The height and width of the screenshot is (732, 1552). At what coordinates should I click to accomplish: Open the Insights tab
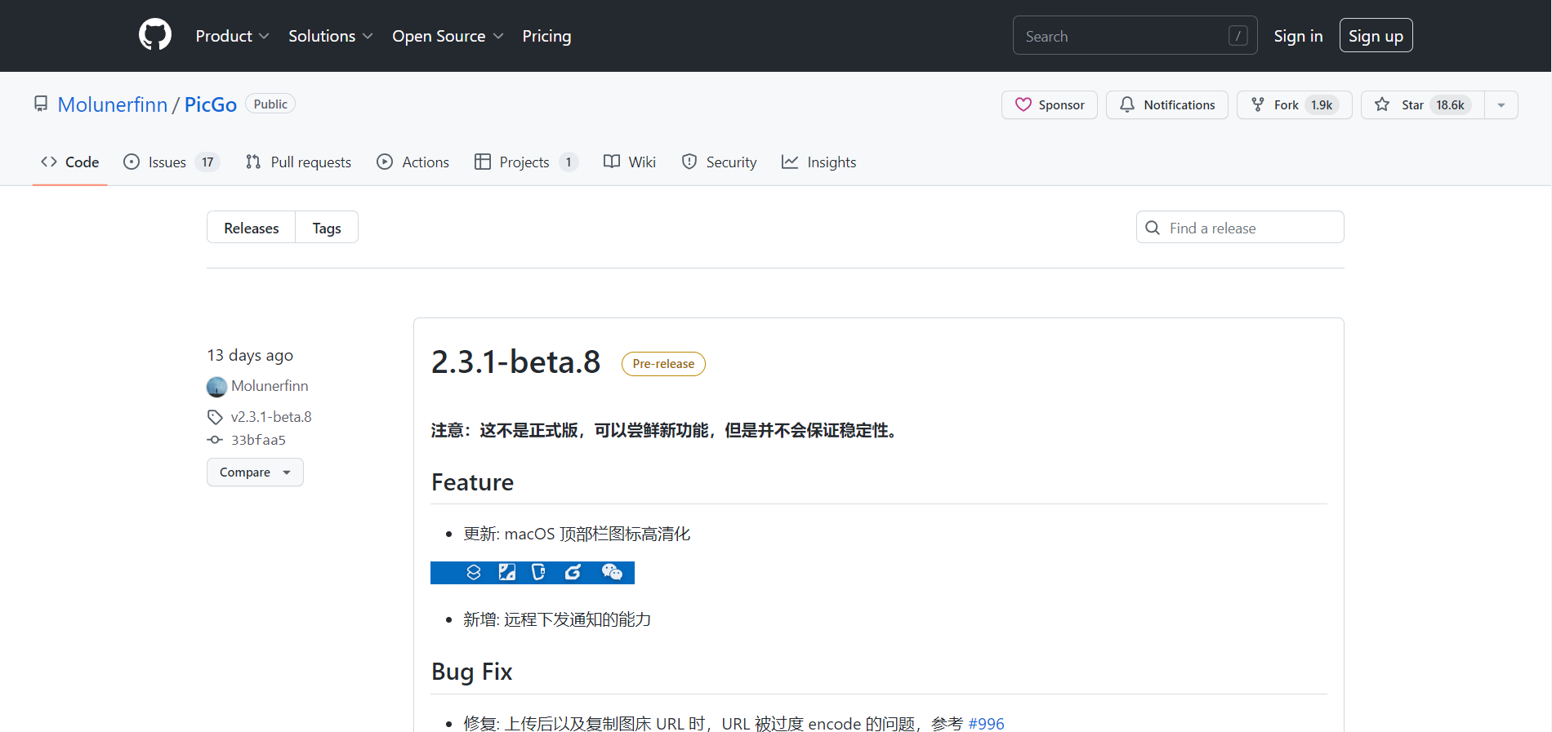click(x=818, y=162)
